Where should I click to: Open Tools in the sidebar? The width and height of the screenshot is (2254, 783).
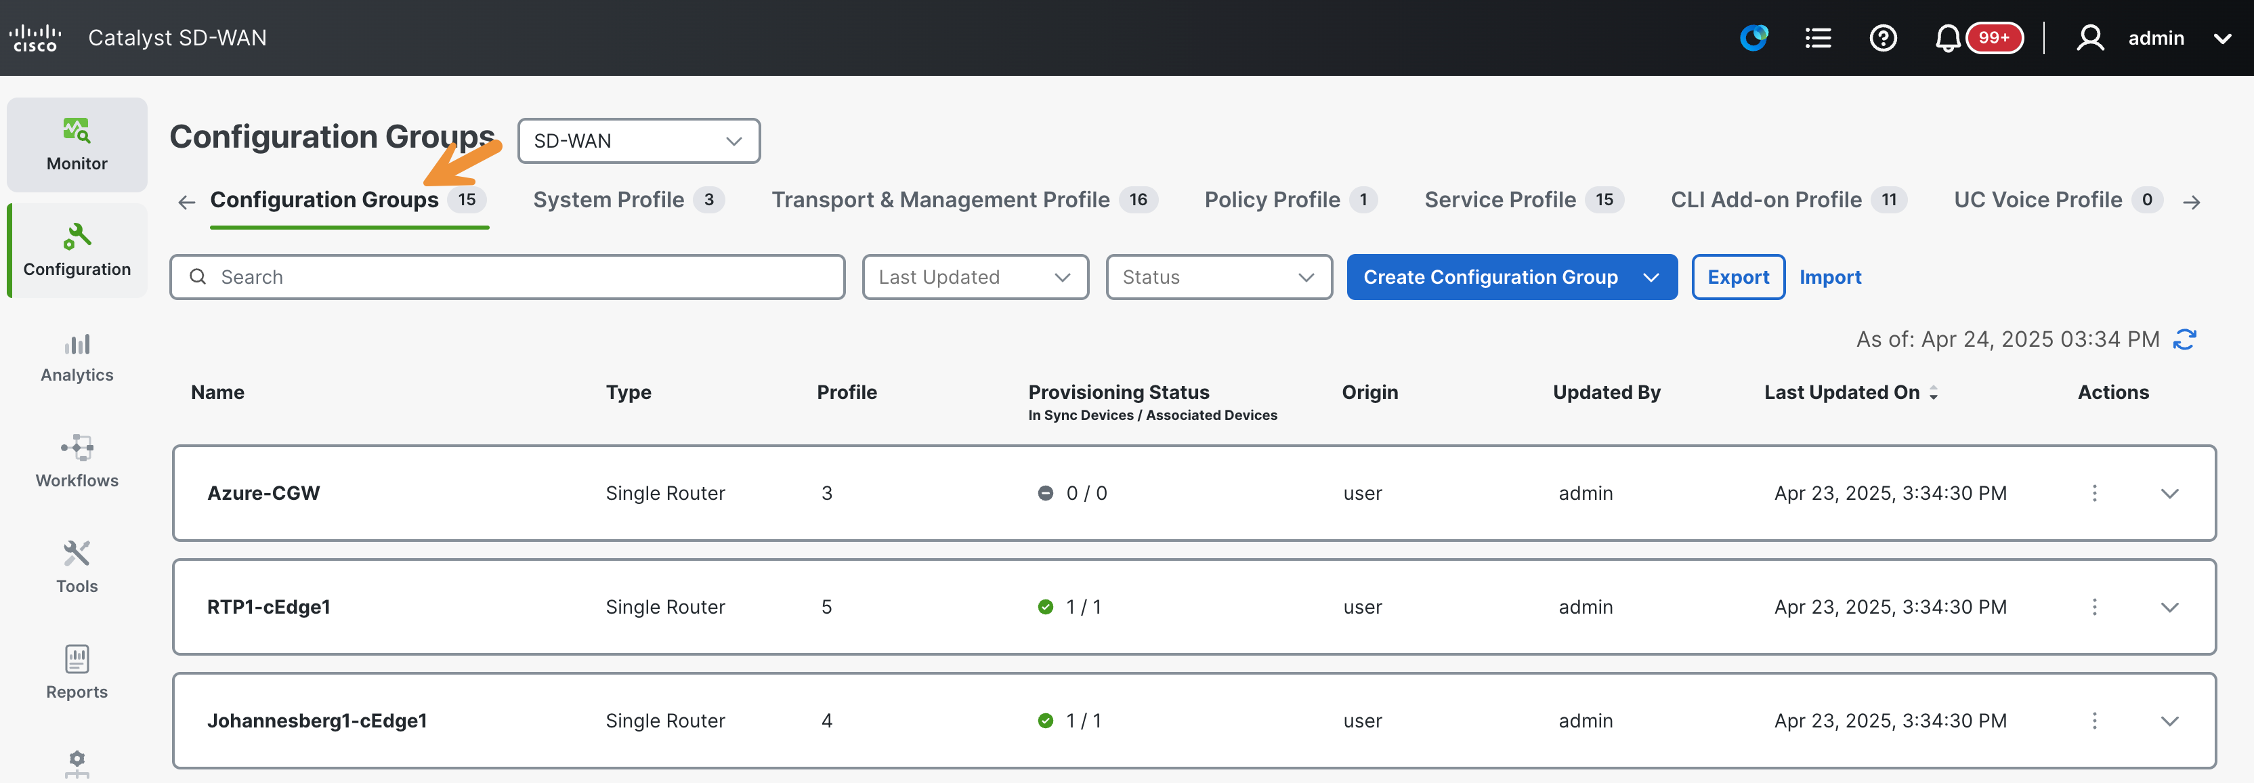pos(77,568)
